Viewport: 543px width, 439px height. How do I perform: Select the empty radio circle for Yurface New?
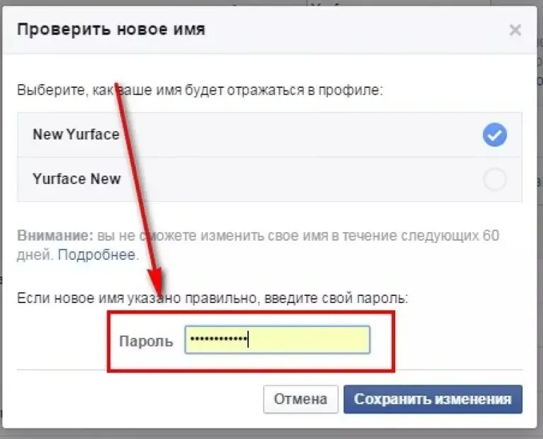pyautogui.click(x=495, y=179)
